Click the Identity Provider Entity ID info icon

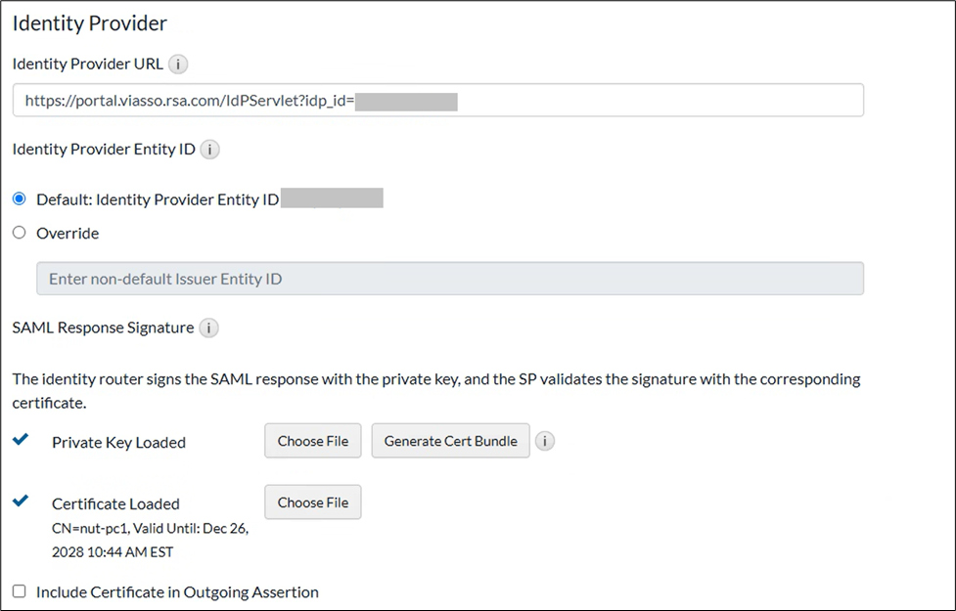tap(209, 150)
